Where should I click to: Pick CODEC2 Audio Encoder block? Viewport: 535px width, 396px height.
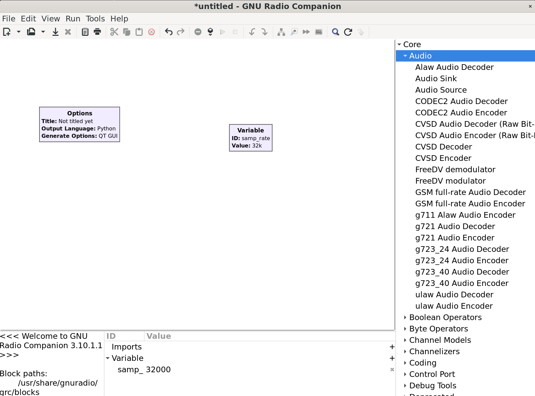point(461,113)
